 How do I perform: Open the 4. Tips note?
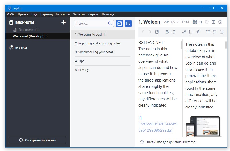click(x=103, y=61)
